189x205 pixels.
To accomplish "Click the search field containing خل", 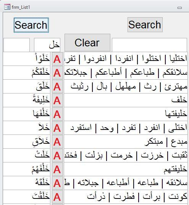I will 47,45.
